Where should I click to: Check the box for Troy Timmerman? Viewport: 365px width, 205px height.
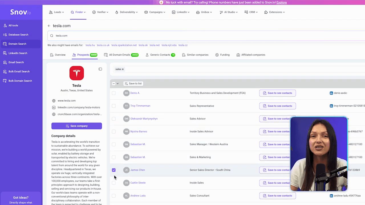click(x=114, y=106)
